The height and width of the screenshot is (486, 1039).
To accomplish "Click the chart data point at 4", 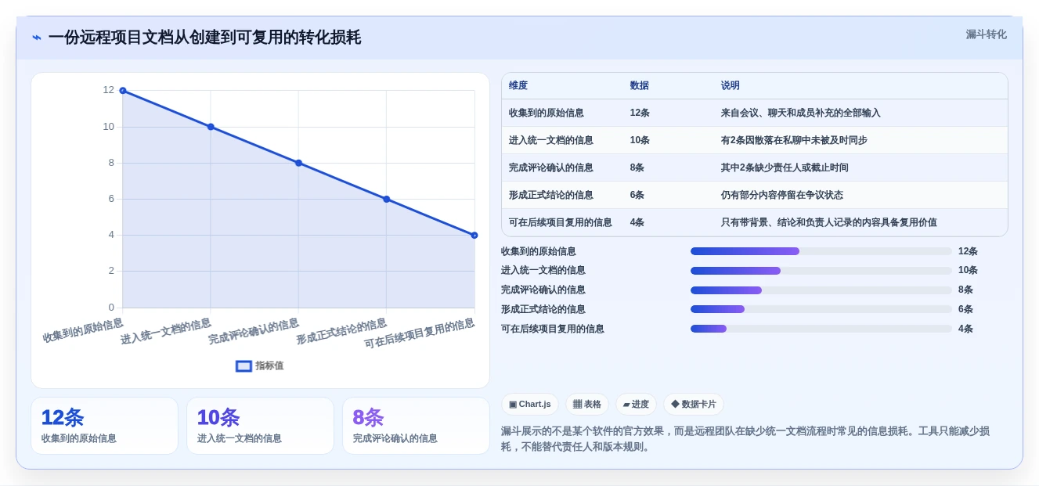I will pyautogui.click(x=474, y=235).
